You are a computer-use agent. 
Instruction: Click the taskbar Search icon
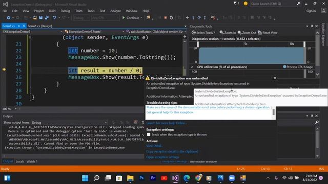pos(96,178)
